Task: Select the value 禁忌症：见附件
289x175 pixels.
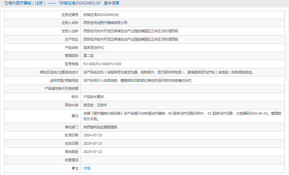Action: point(95,105)
